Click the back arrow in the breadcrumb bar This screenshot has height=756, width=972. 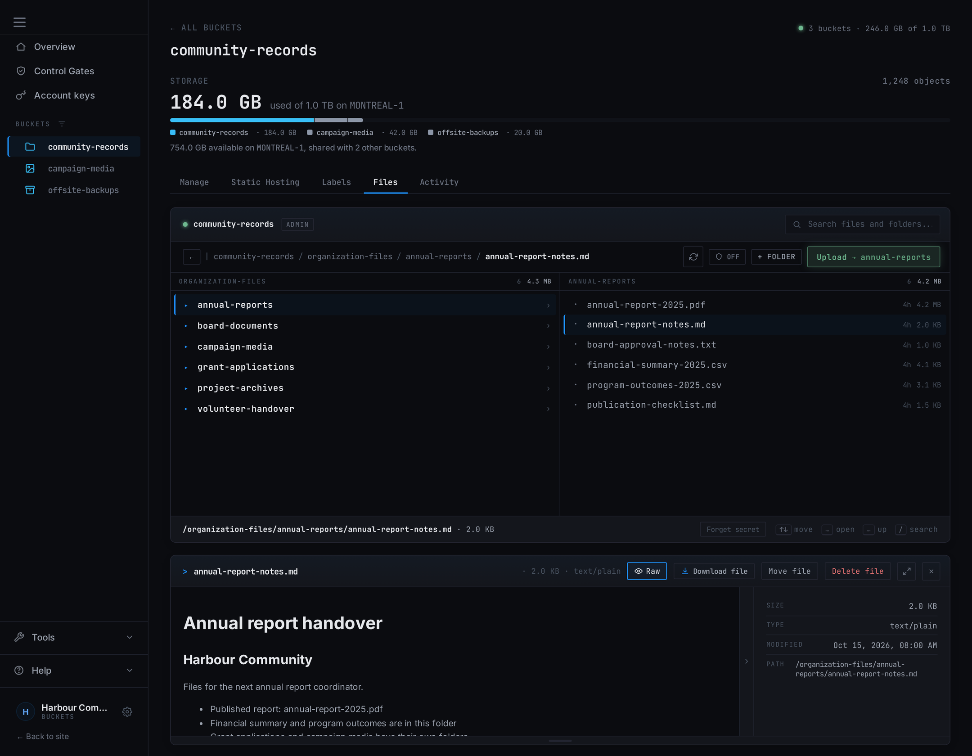point(191,257)
